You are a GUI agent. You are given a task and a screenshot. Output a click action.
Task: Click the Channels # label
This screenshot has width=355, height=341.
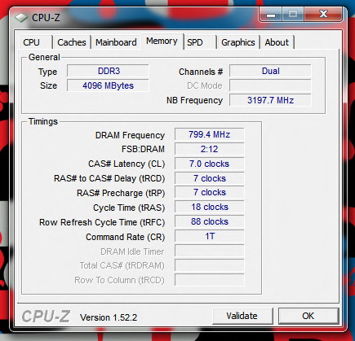point(201,72)
